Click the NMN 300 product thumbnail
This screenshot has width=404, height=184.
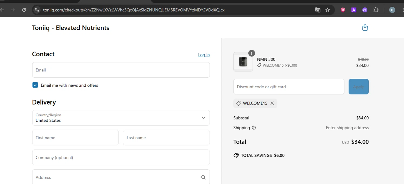click(x=243, y=62)
